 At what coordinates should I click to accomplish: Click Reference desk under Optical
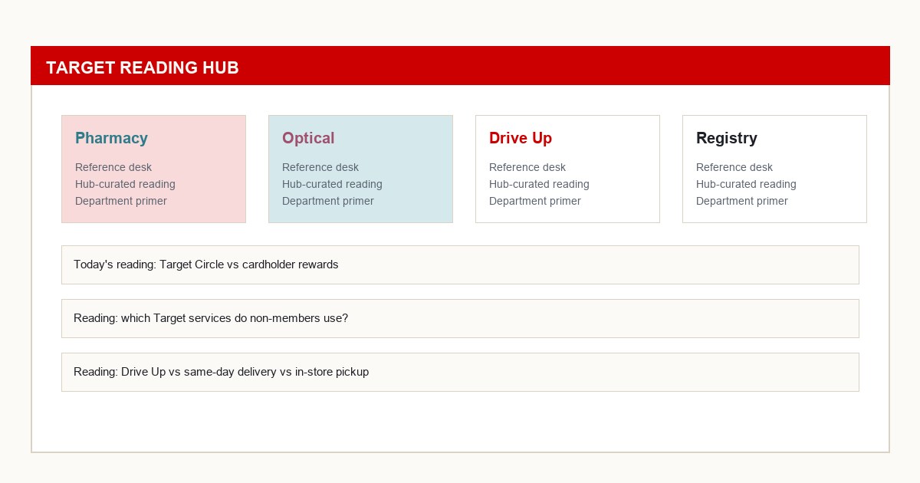click(x=320, y=167)
